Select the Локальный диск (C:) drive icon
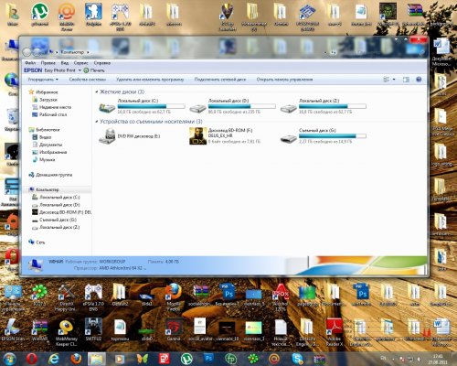Image resolution: width=457 pixels, height=366 pixels. pyautogui.click(x=107, y=107)
